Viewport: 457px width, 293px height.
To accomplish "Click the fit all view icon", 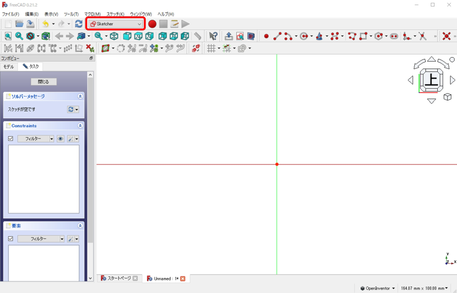I will pyautogui.click(x=8, y=36).
